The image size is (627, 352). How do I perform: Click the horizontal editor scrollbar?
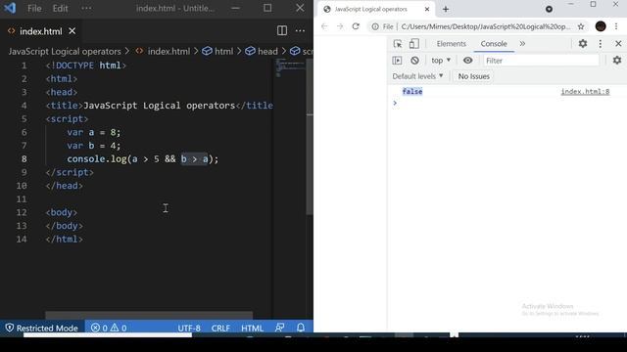[x=149, y=315]
